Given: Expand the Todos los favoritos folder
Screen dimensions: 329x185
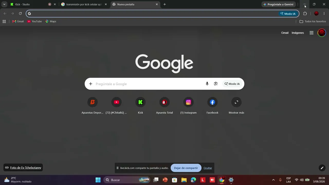Looking at the screenshot, I should click(x=313, y=21).
